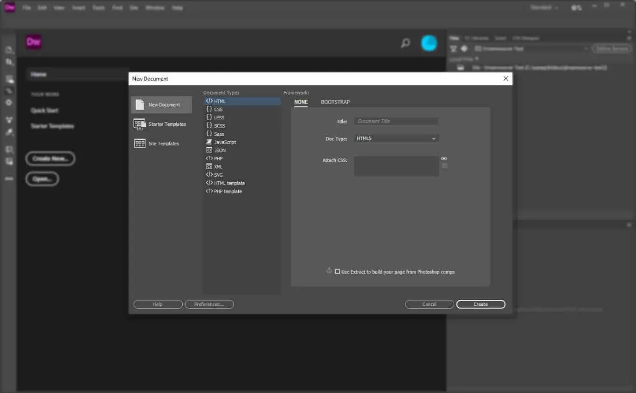636x393 pixels.
Task: Click the link icon to attach CSS
Action: (x=444, y=159)
